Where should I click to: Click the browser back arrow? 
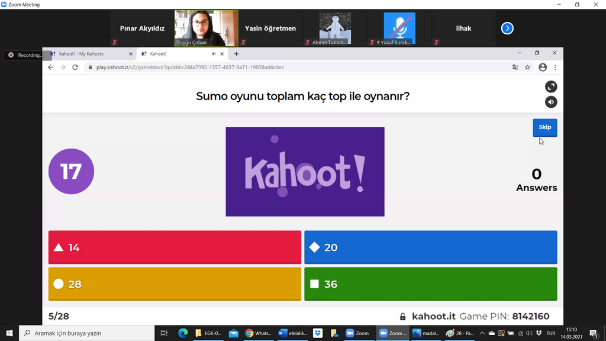51,67
